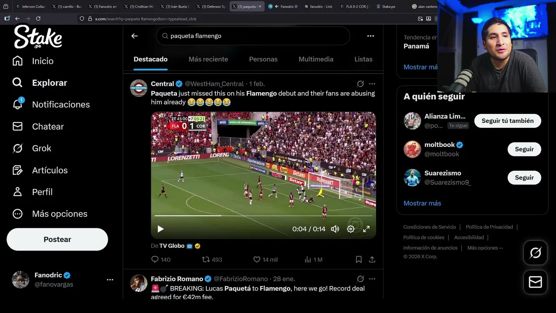The height and width of the screenshot is (313, 556).
Task: Switch to FLA 0-2 COR browser tab
Action: coord(354,7)
